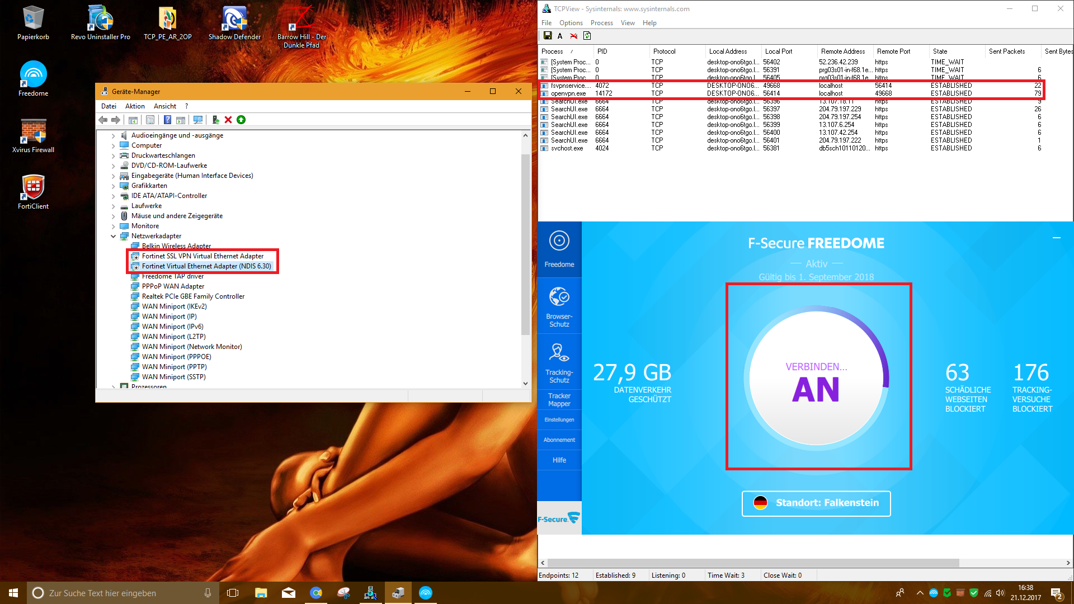Open Tracking-Schutz in Freedome sidebar

coord(559,362)
